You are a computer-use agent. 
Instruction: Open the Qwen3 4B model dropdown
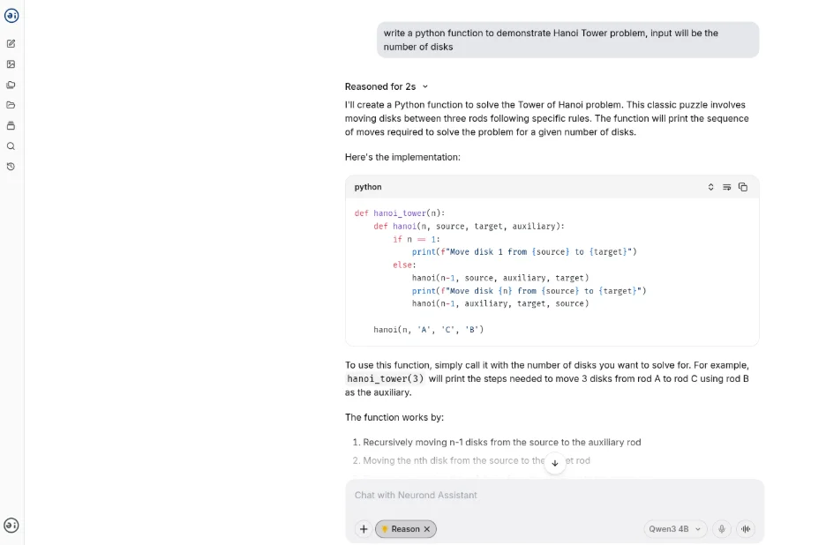[675, 528]
